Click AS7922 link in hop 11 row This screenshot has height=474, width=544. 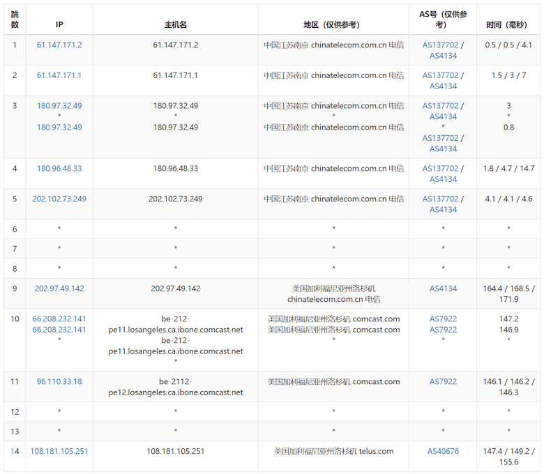click(x=443, y=381)
